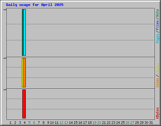Click the dark green Hits bar

(23, 32)
